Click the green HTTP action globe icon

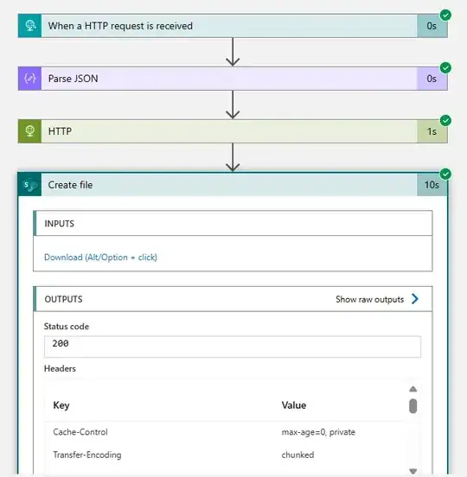[29, 131]
